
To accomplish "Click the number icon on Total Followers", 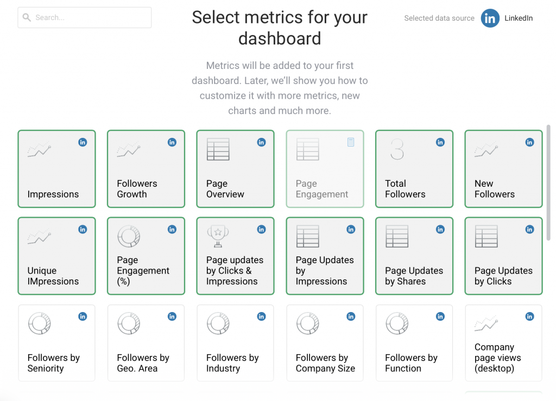I will coord(397,149).
